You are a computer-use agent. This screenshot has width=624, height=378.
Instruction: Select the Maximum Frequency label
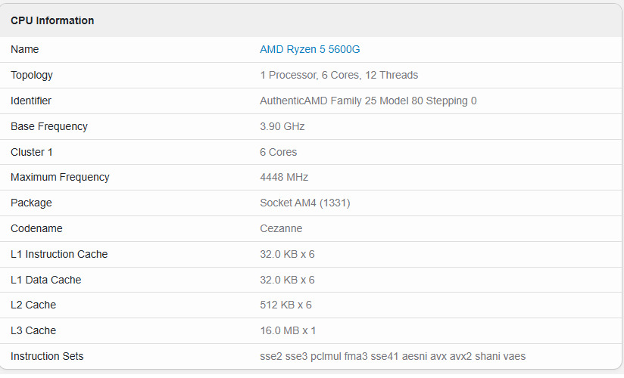coord(60,177)
